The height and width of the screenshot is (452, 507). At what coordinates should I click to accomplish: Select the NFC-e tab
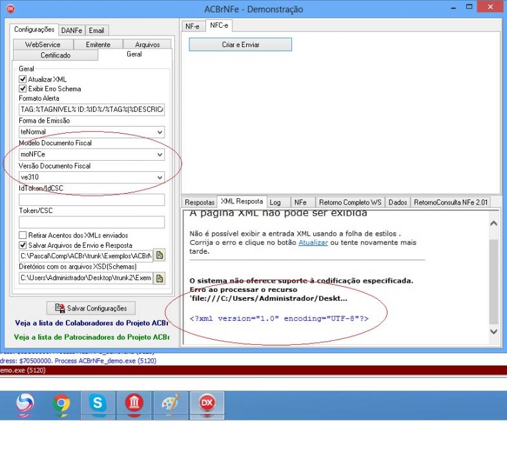click(x=219, y=25)
